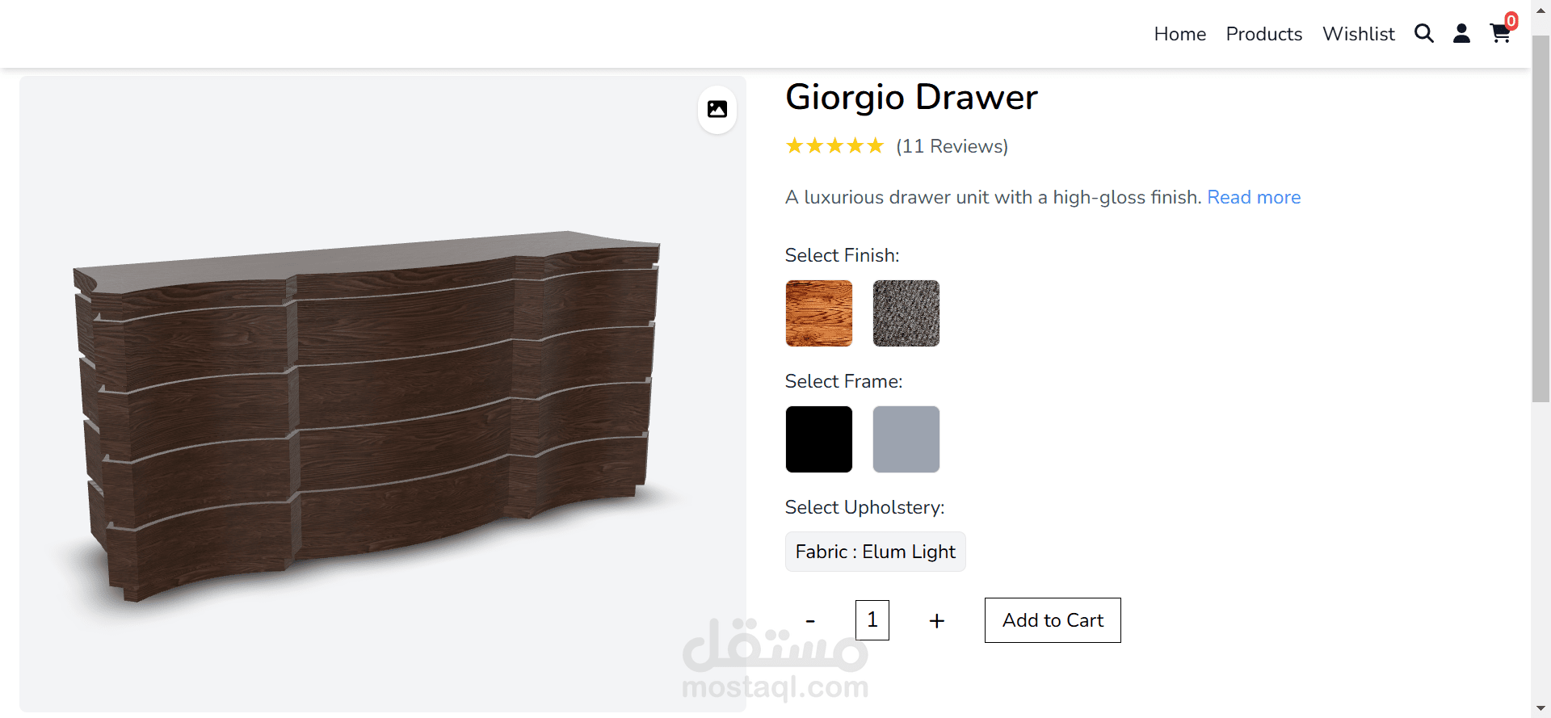1551x718 pixels.
Task: Open the Fabric : Elum Light selector
Action: (x=876, y=552)
